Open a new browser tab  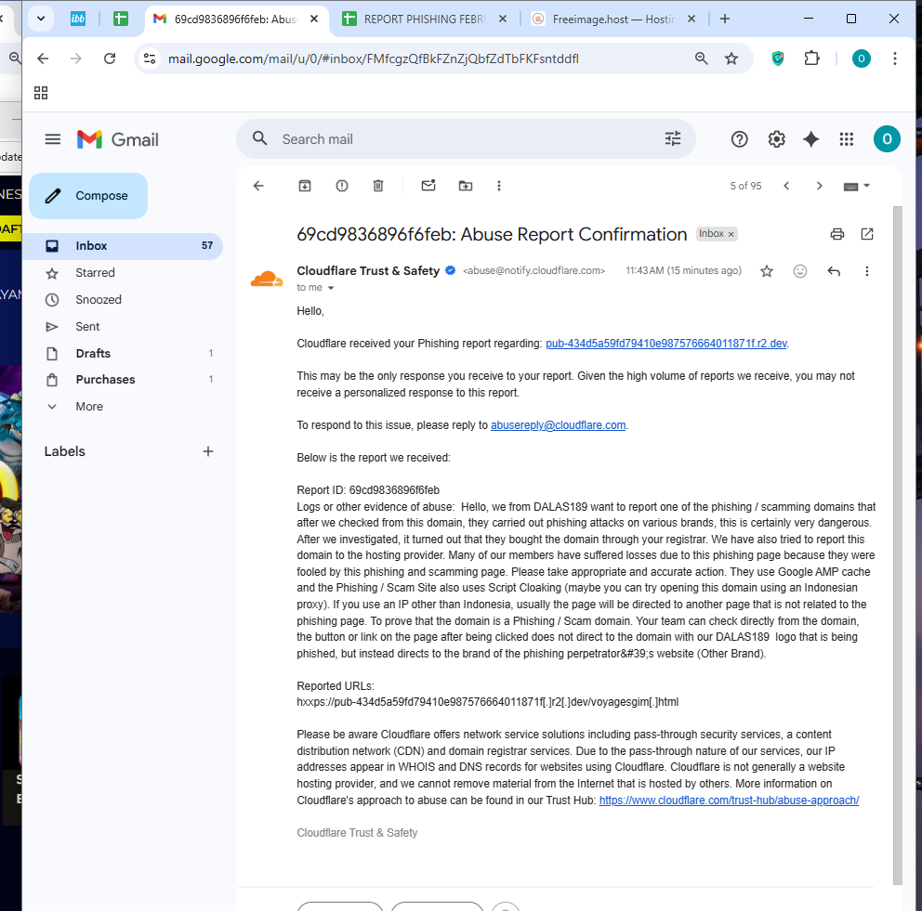coord(724,19)
